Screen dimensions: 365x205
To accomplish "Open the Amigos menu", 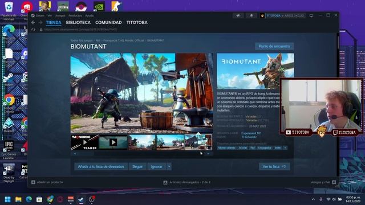I will 60,15.
